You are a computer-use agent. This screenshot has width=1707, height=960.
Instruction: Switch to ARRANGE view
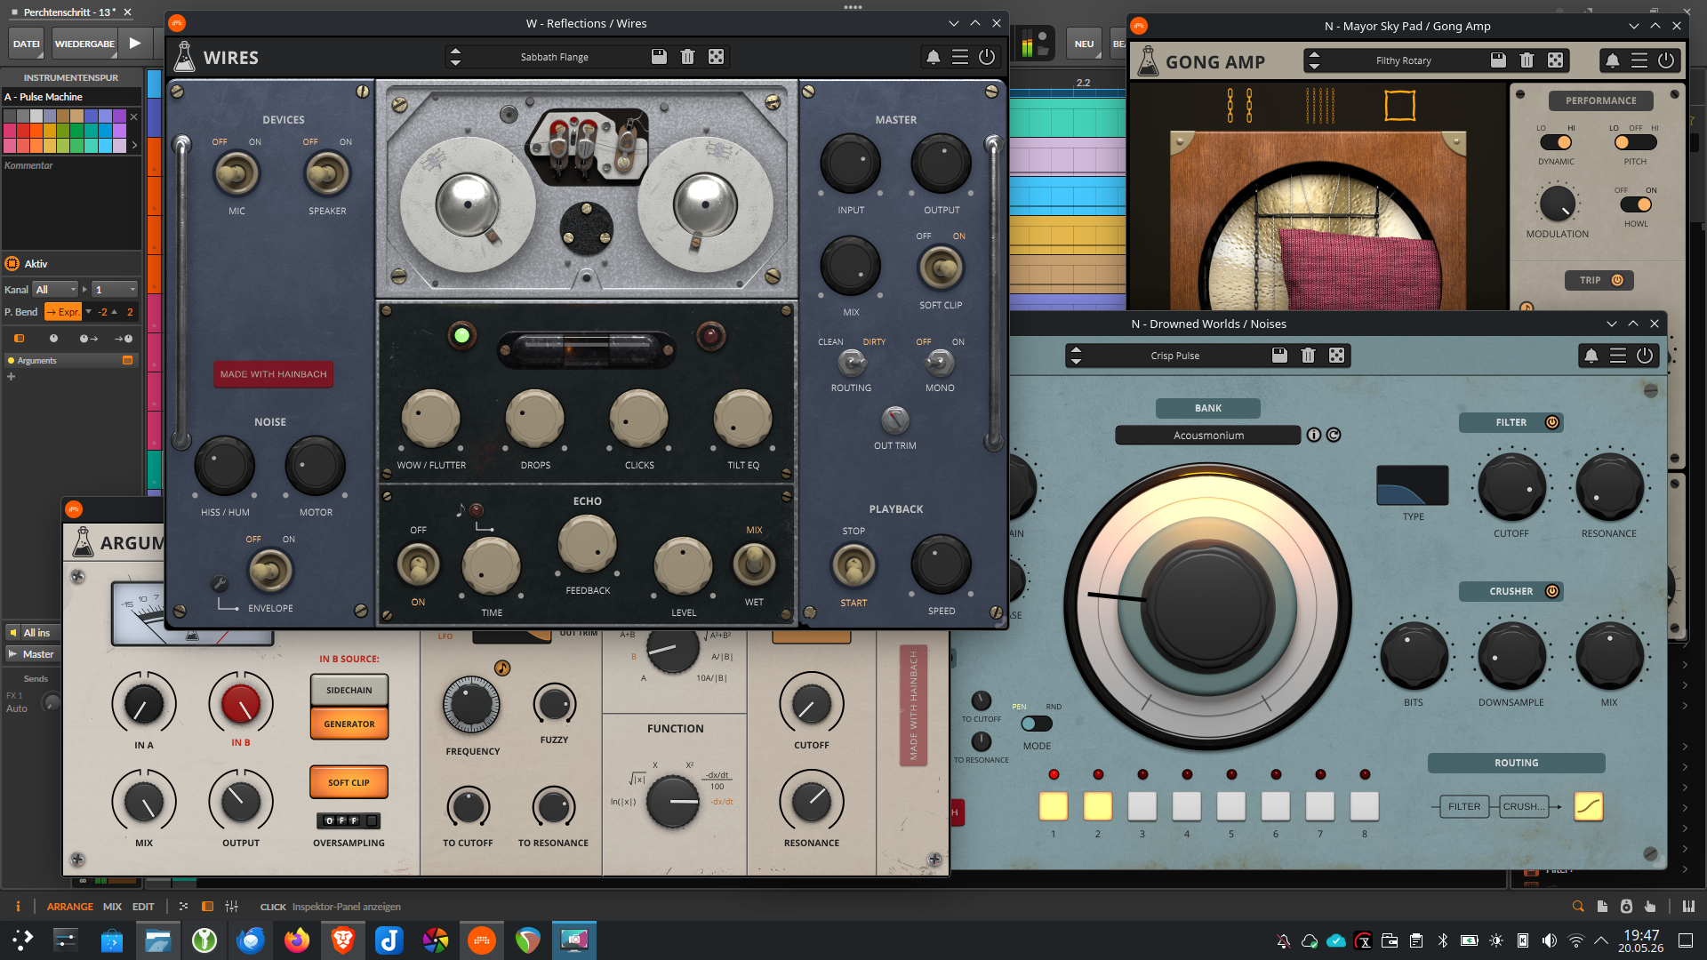click(x=70, y=907)
